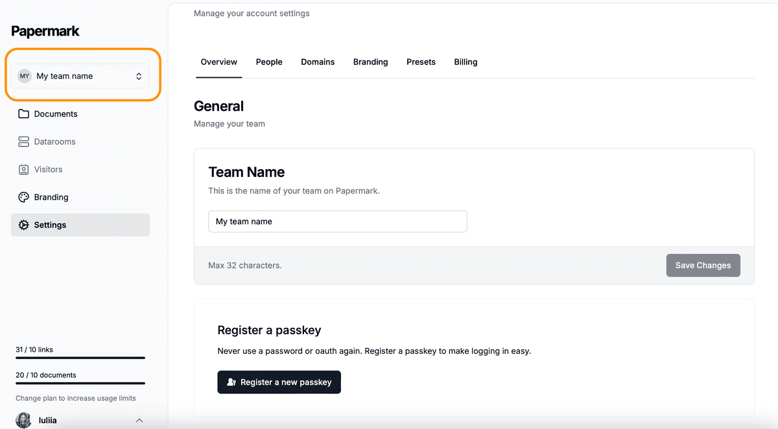Click the Settings gear icon
778x429 pixels.
(x=24, y=226)
